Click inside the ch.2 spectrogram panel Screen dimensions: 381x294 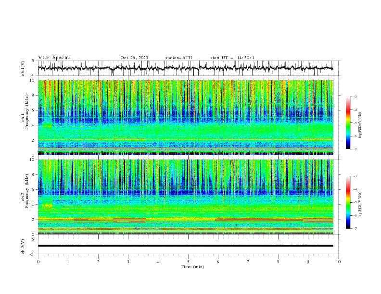pyautogui.click(x=185, y=197)
